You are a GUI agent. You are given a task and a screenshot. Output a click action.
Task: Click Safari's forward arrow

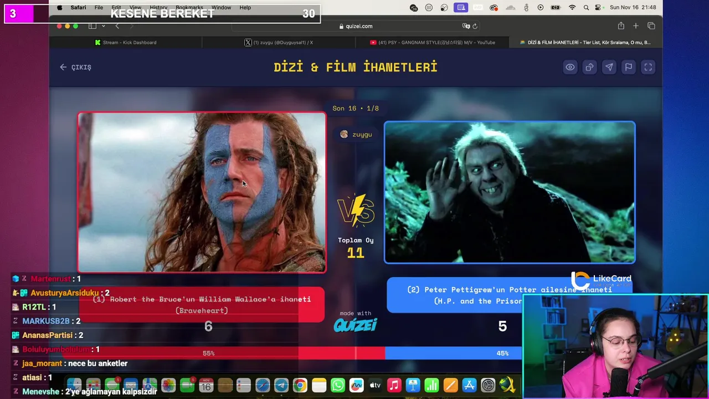pos(131,26)
